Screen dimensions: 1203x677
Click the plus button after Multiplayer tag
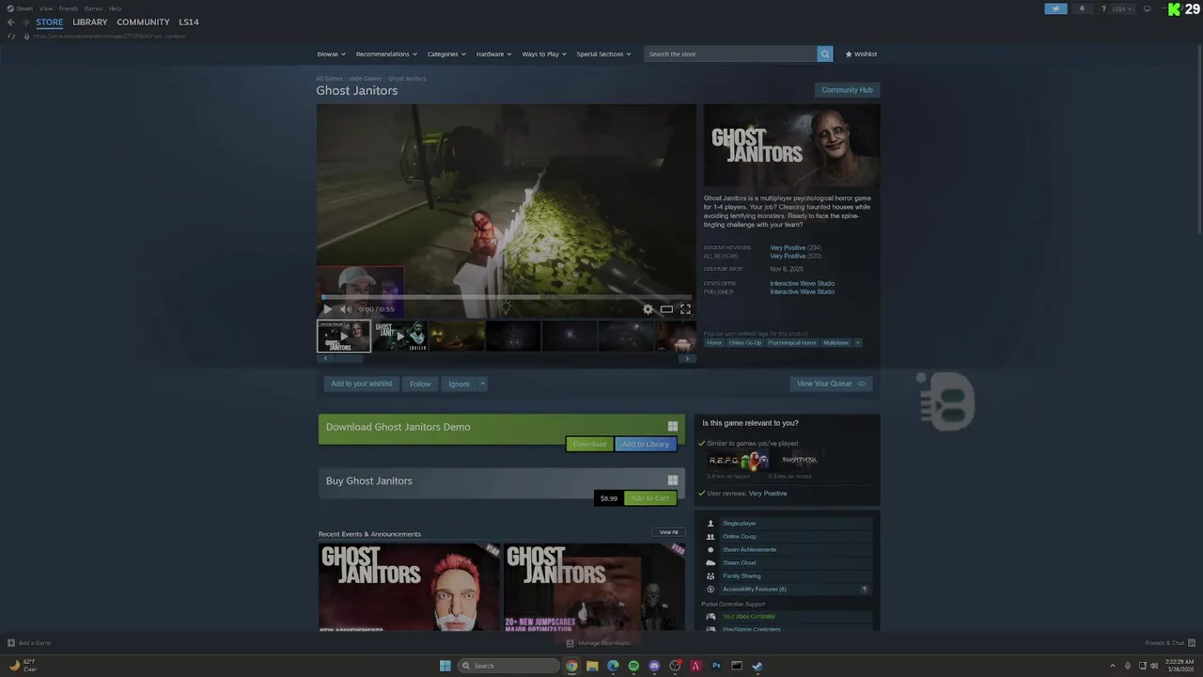pyautogui.click(x=857, y=343)
